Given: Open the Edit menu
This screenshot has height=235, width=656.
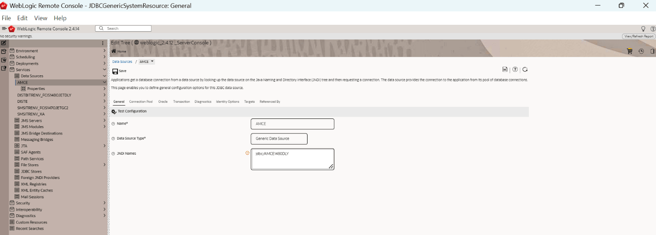Looking at the screenshot, I should pos(22,18).
